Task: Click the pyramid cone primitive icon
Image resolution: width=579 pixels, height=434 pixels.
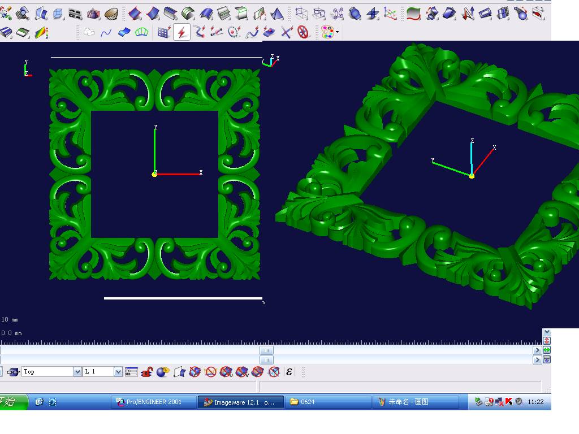Action: (x=93, y=14)
